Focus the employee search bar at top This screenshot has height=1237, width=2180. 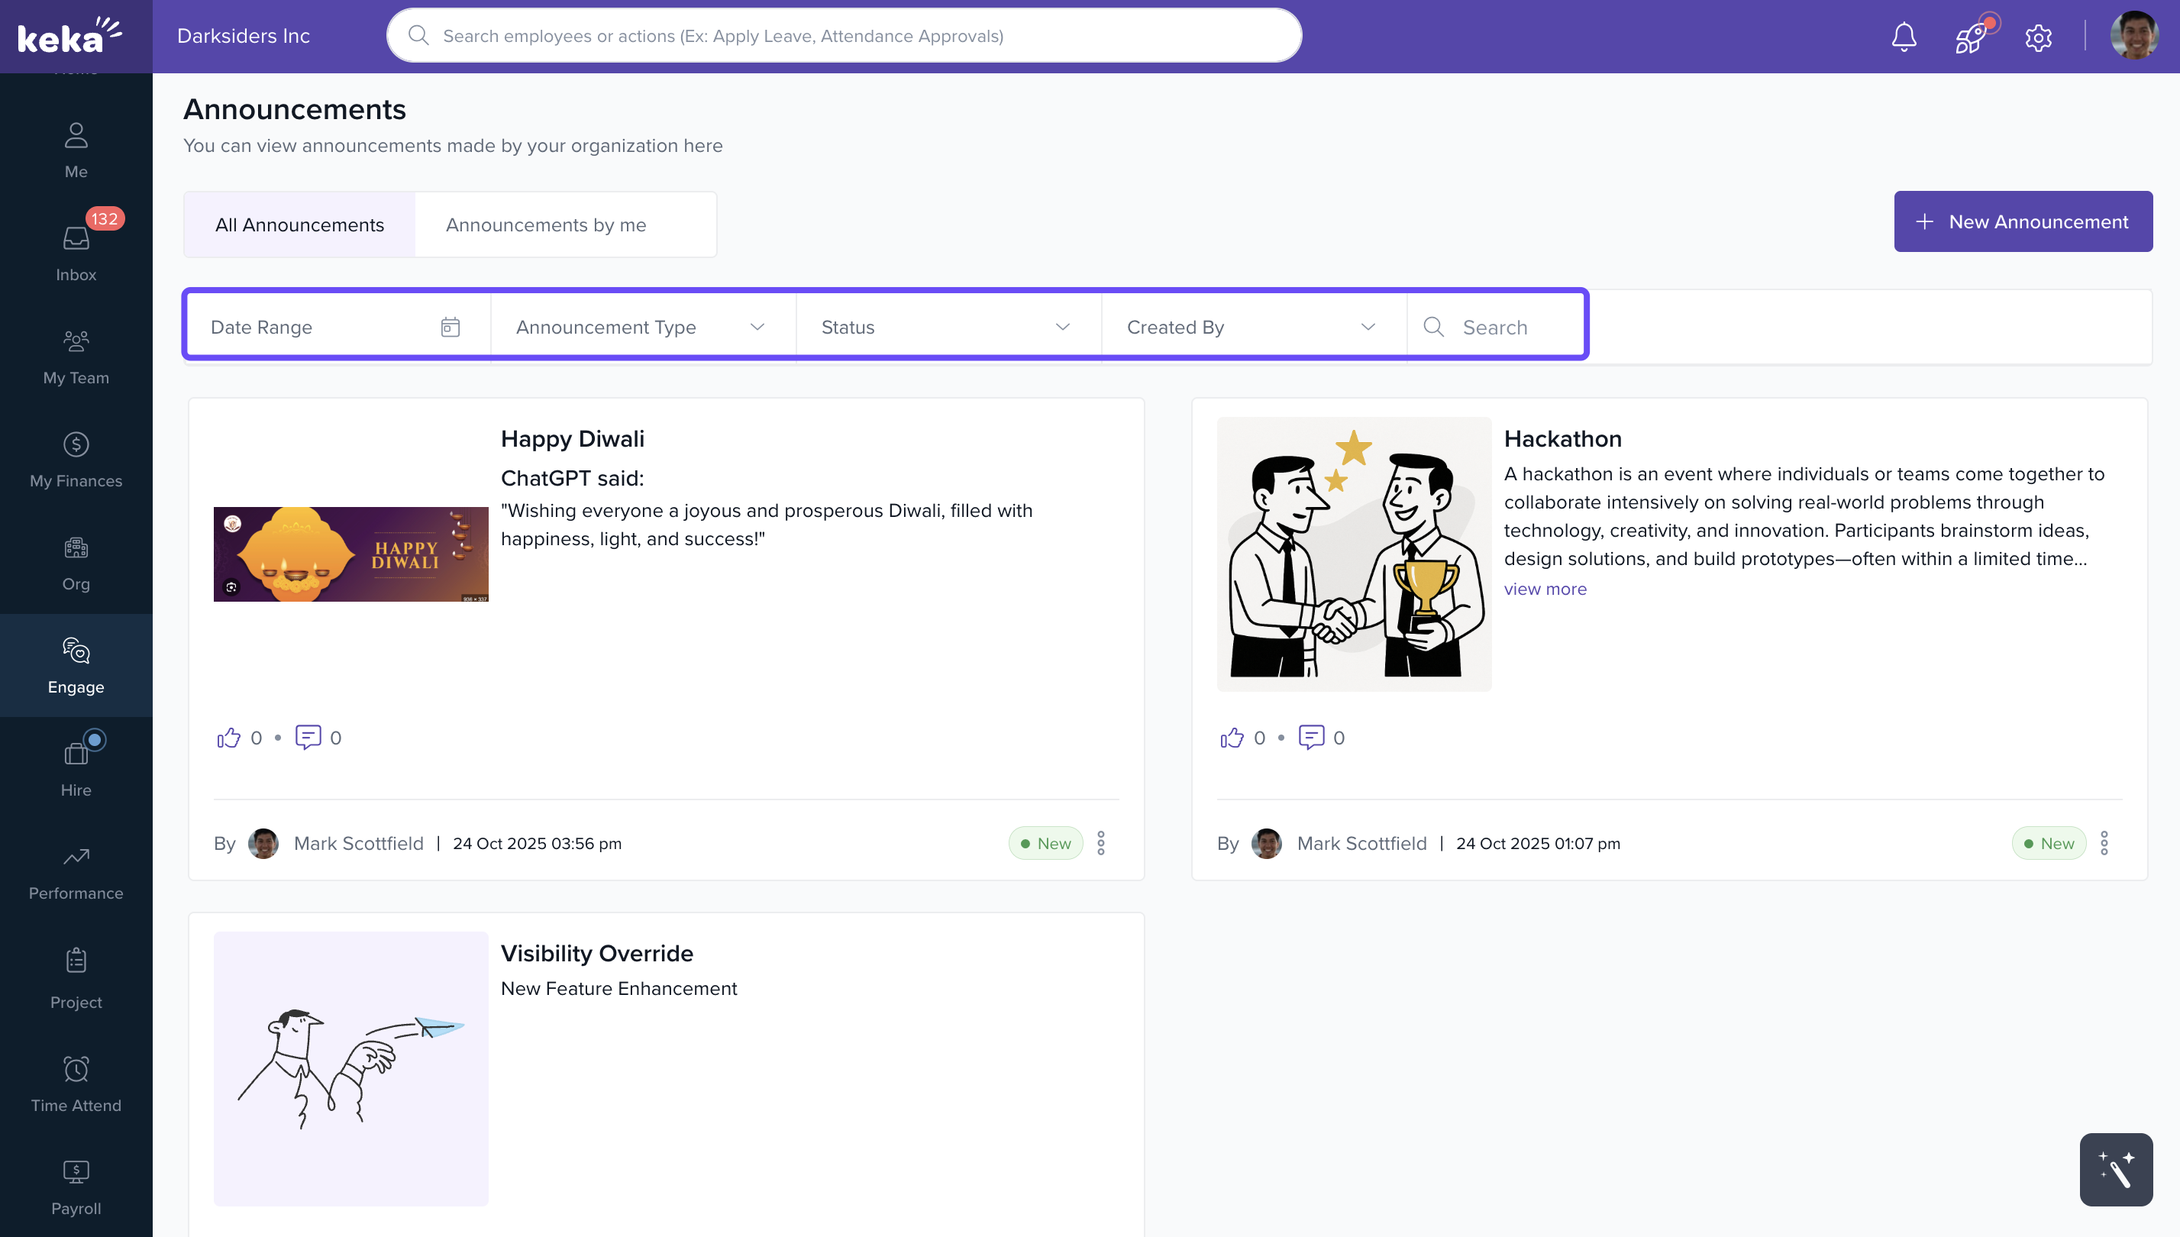(x=844, y=36)
